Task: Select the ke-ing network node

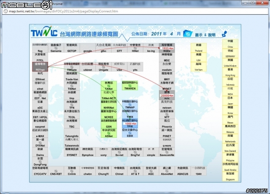Action: 151,48
